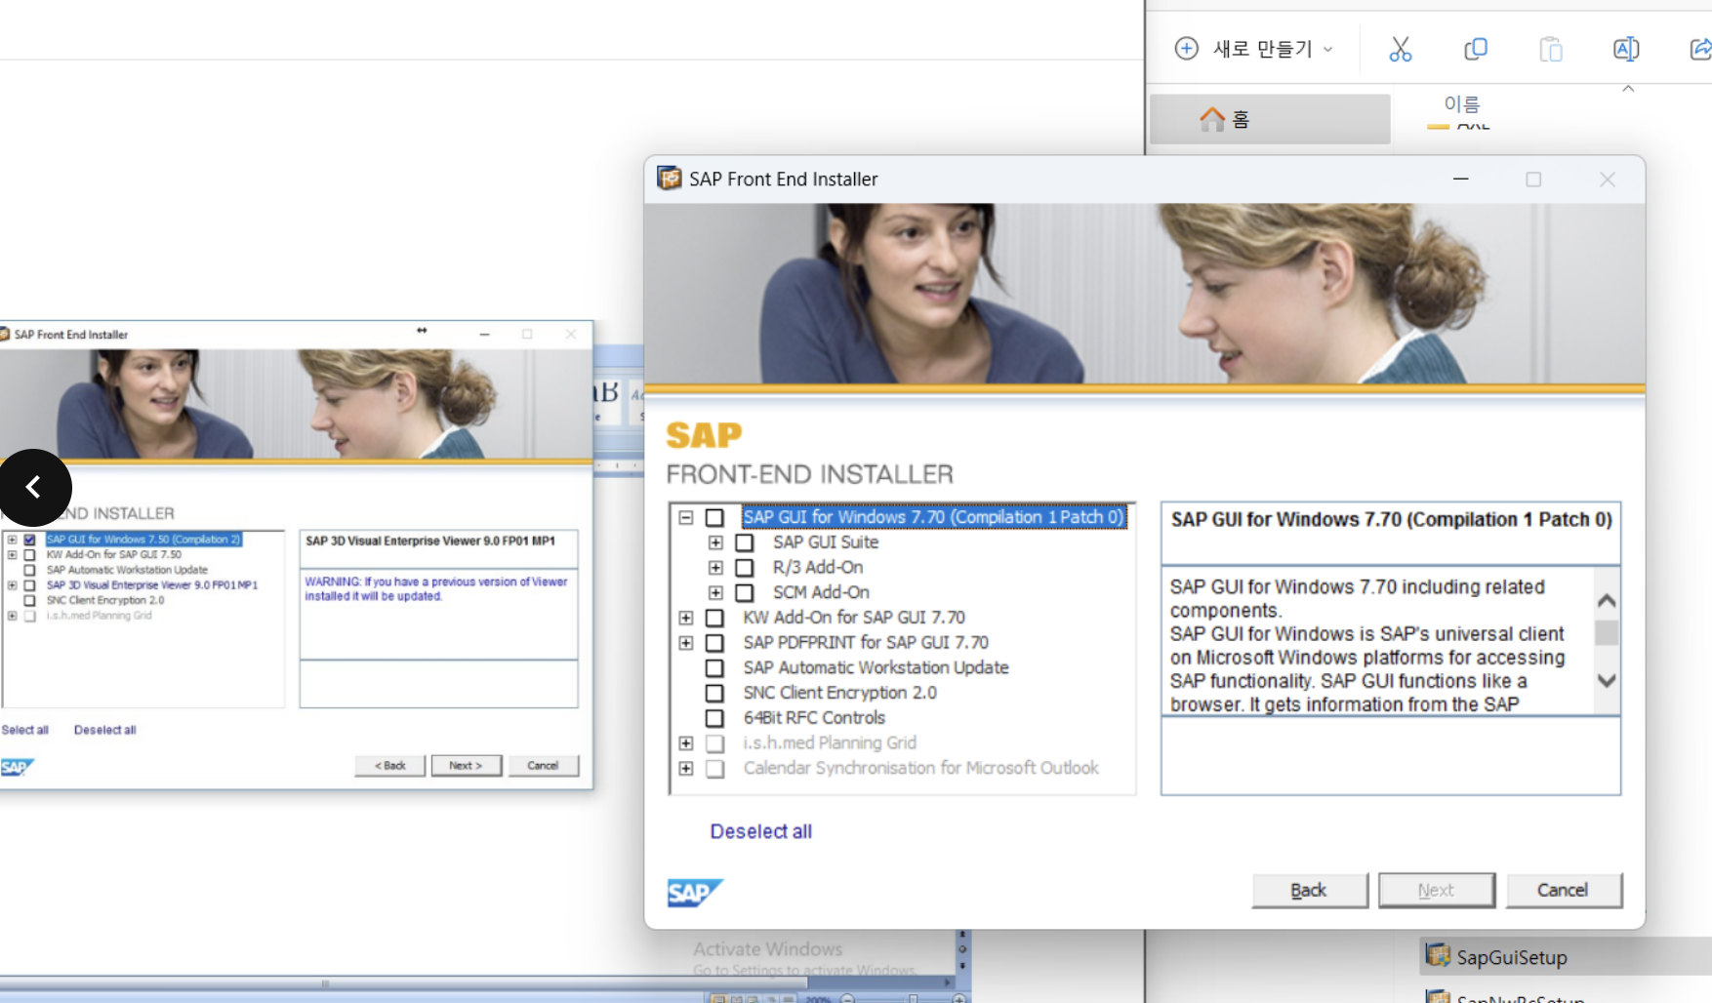
Task: Tick the SNC Client Encryption 2.0 checkbox
Action: 714,693
